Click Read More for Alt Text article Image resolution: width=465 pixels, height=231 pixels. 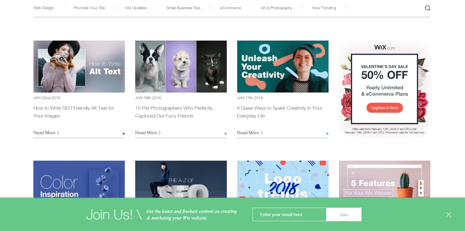[x=46, y=133]
